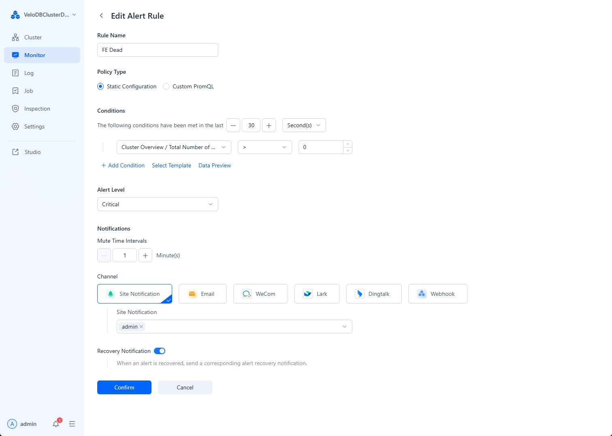The width and height of the screenshot is (612, 436).
Task: Enable the Email channel
Action: click(202, 294)
